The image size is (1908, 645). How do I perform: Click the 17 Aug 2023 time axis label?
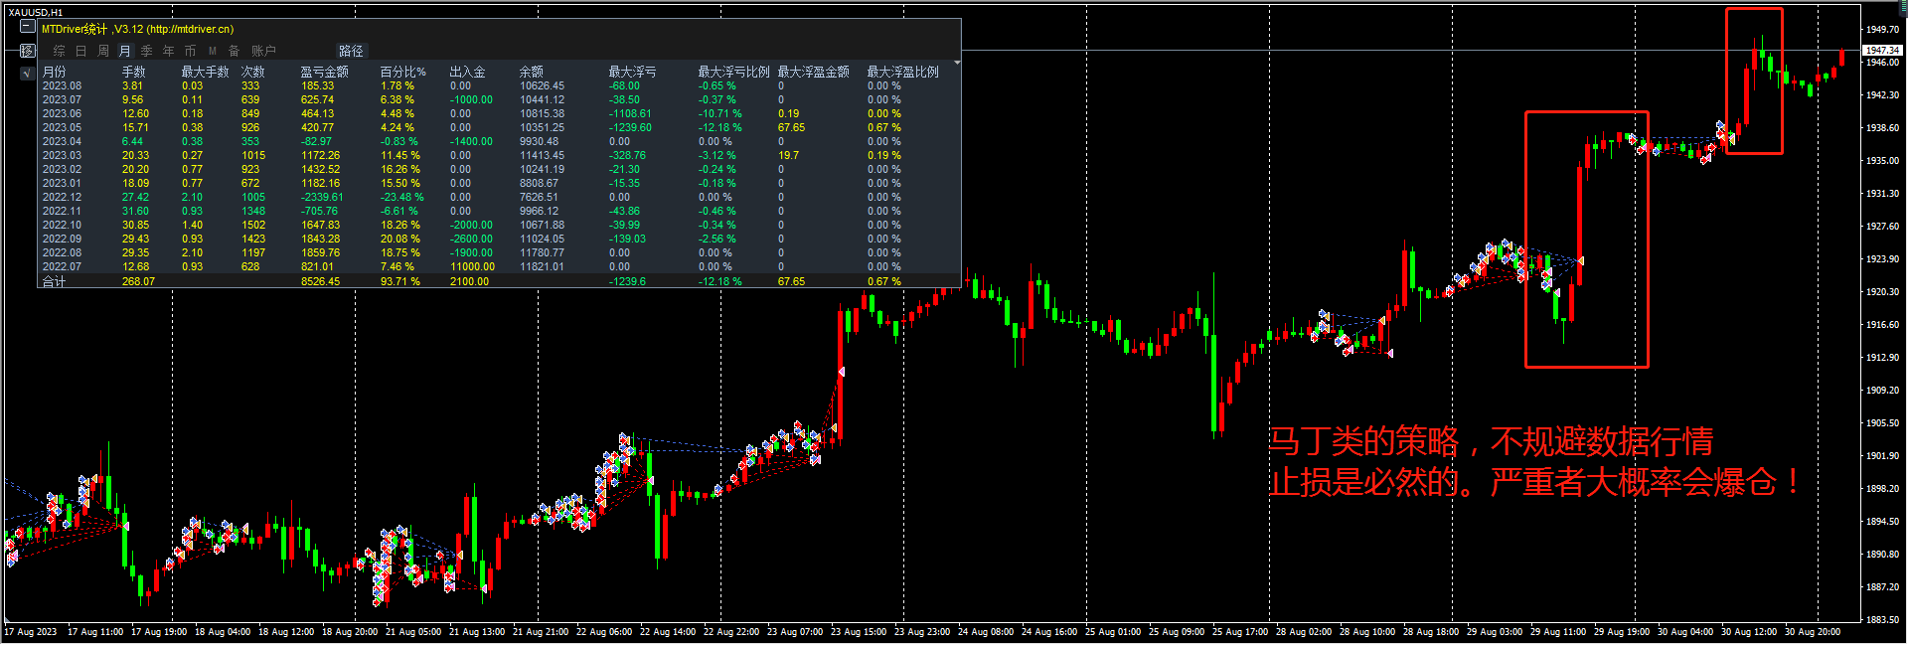31,632
